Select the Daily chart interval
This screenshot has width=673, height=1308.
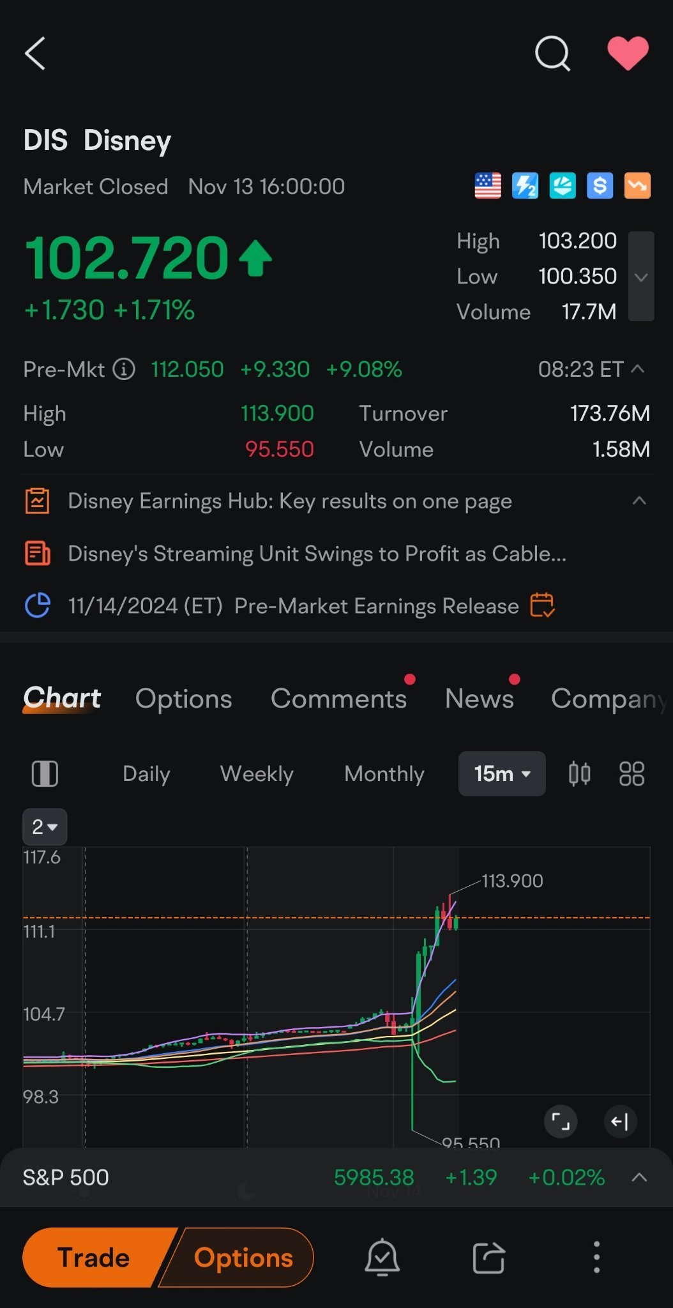click(x=146, y=774)
